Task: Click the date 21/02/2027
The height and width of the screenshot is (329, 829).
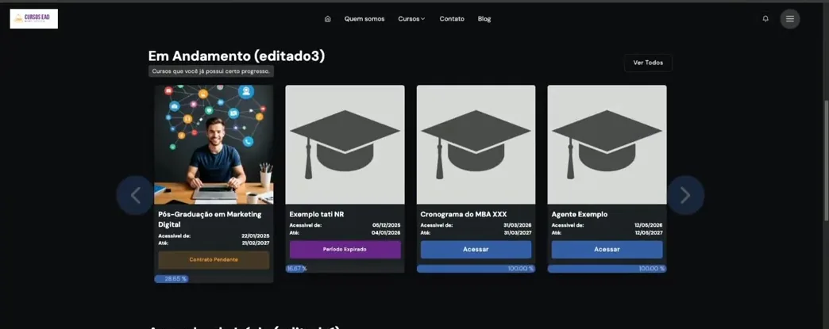Action: tap(256, 243)
